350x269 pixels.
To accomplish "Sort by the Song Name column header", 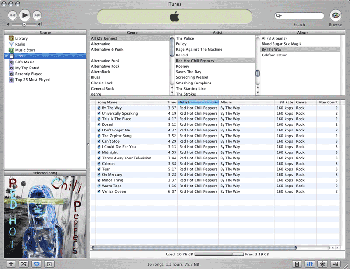I will pos(128,102).
